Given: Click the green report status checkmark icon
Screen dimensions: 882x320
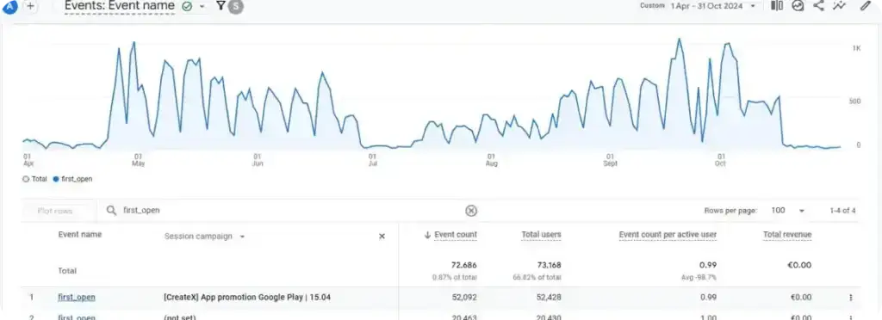Looking at the screenshot, I should tap(187, 6).
